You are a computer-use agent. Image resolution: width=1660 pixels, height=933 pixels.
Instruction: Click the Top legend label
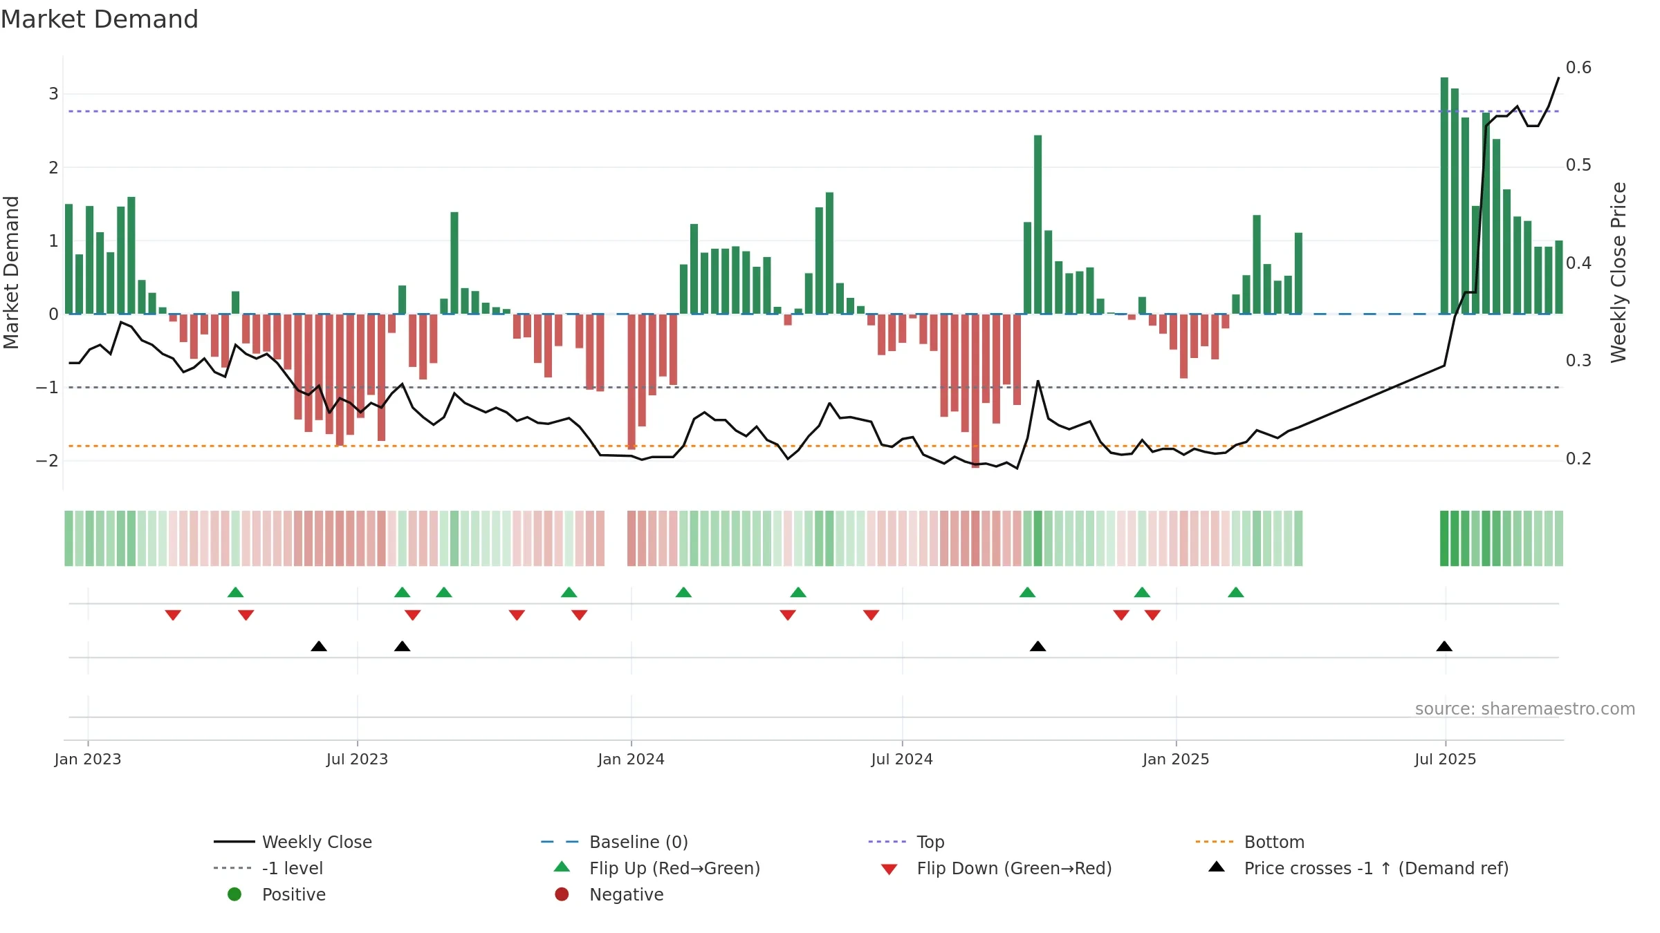pos(930,842)
